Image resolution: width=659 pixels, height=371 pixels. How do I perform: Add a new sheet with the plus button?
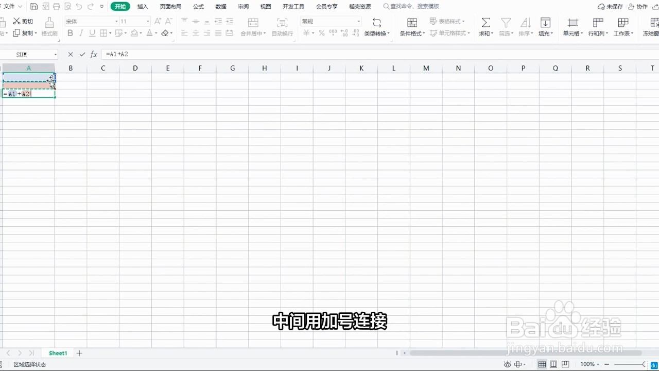click(x=79, y=353)
